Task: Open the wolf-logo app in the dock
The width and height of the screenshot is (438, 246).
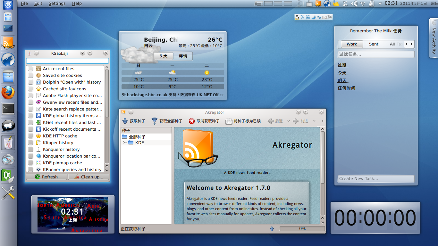Action: (x=8, y=60)
